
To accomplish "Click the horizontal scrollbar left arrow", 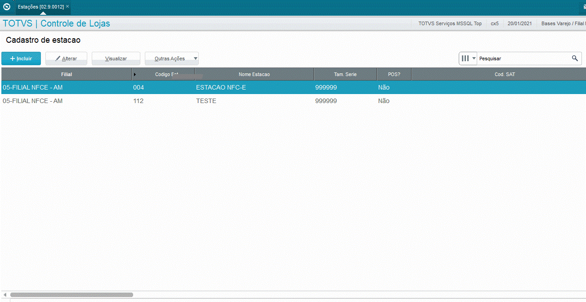I will (5, 295).
